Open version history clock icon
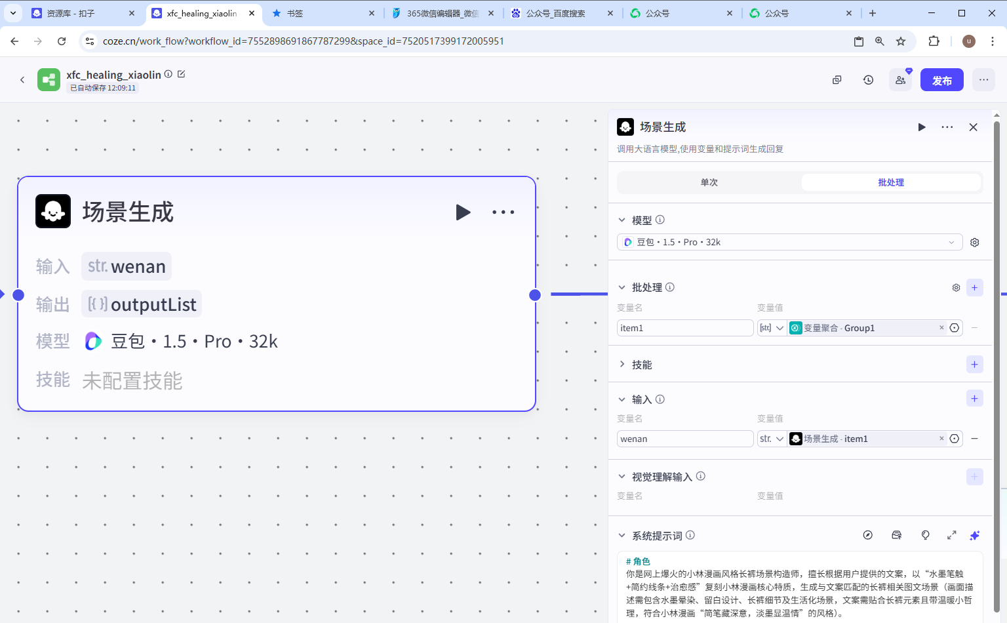1007x623 pixels. tap(869, 80)
